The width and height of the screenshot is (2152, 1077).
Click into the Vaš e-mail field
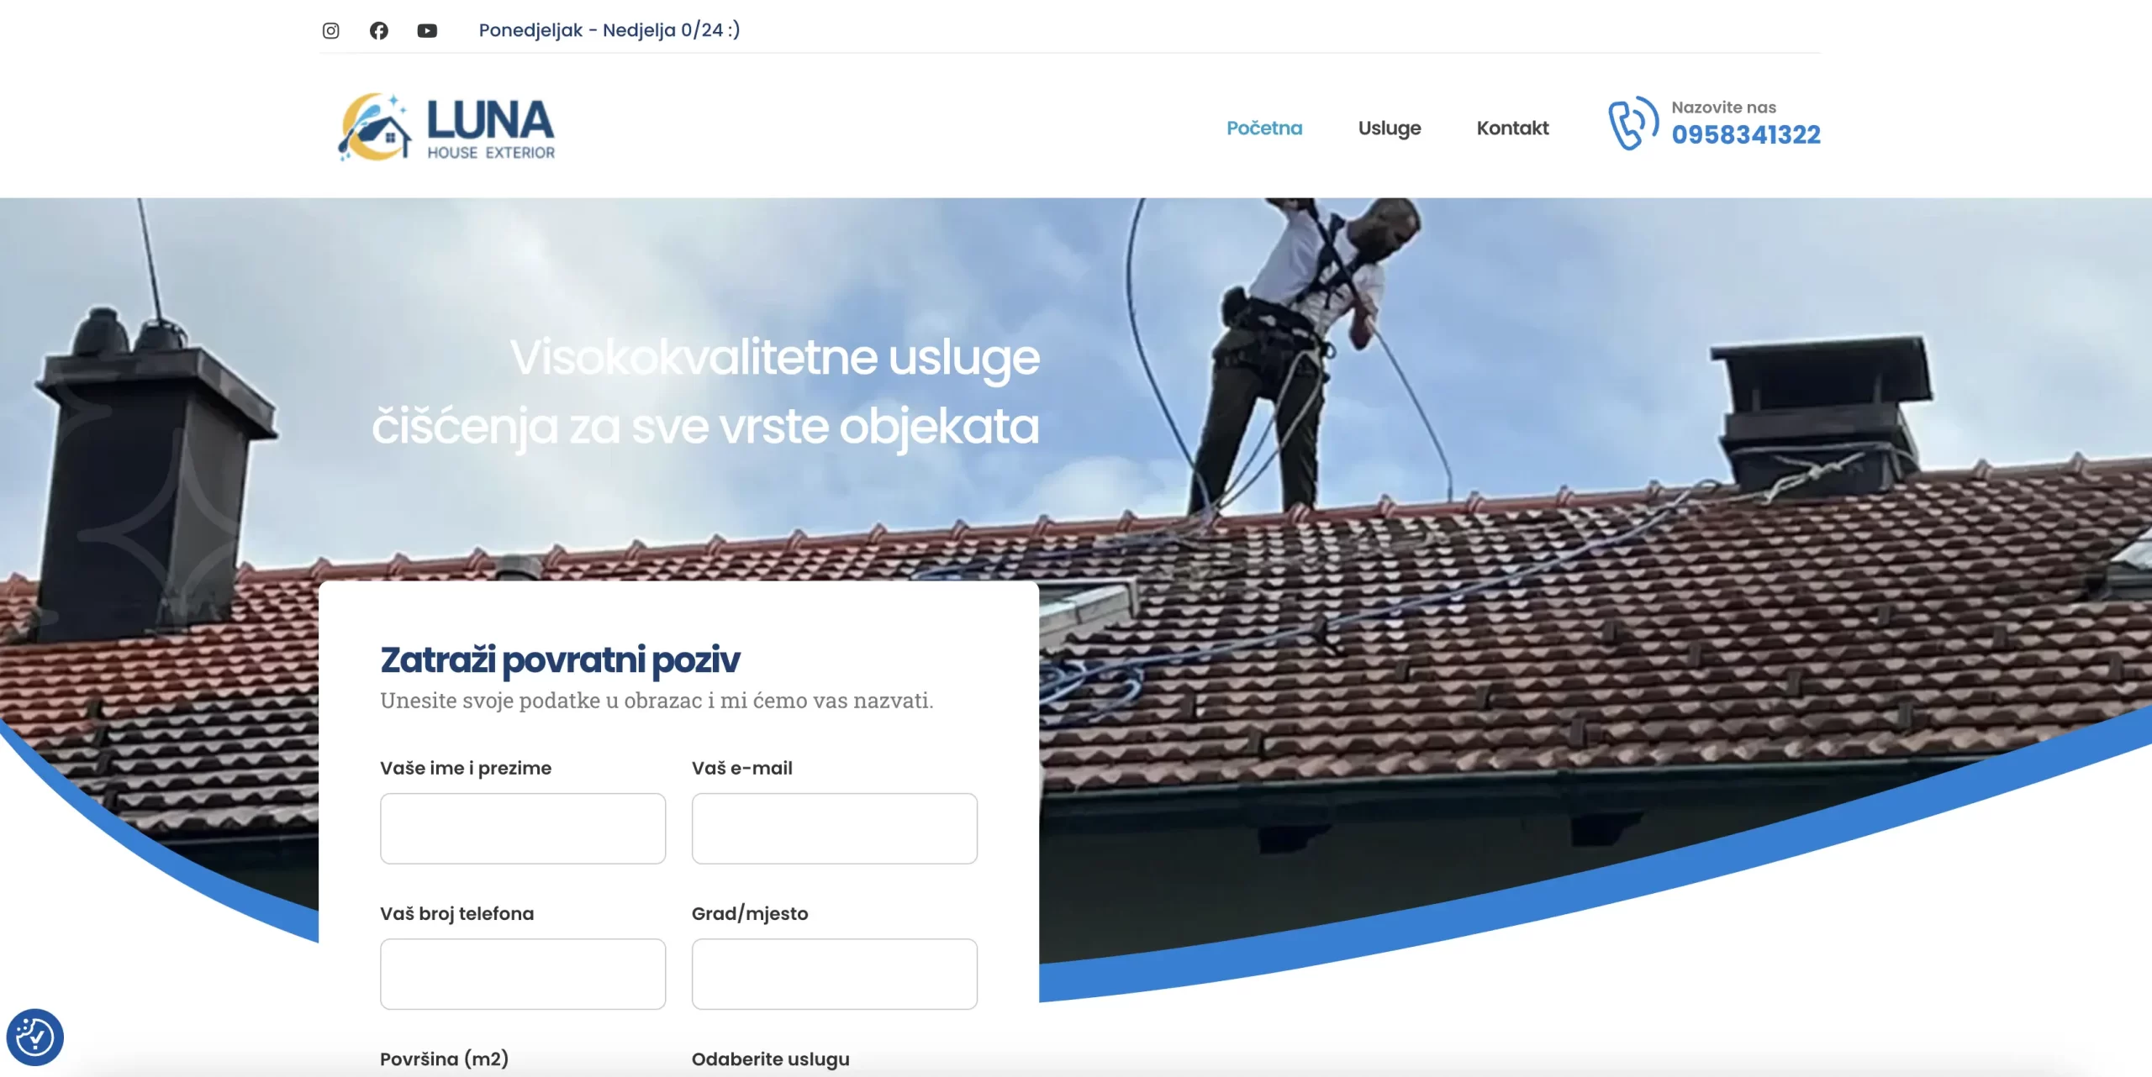point(834,828)
